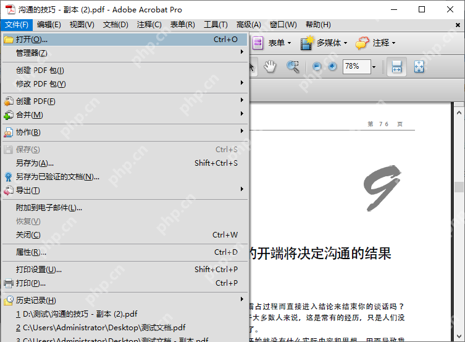
Task: Open the 窗口(W) menu
Action: pos(283,25)
